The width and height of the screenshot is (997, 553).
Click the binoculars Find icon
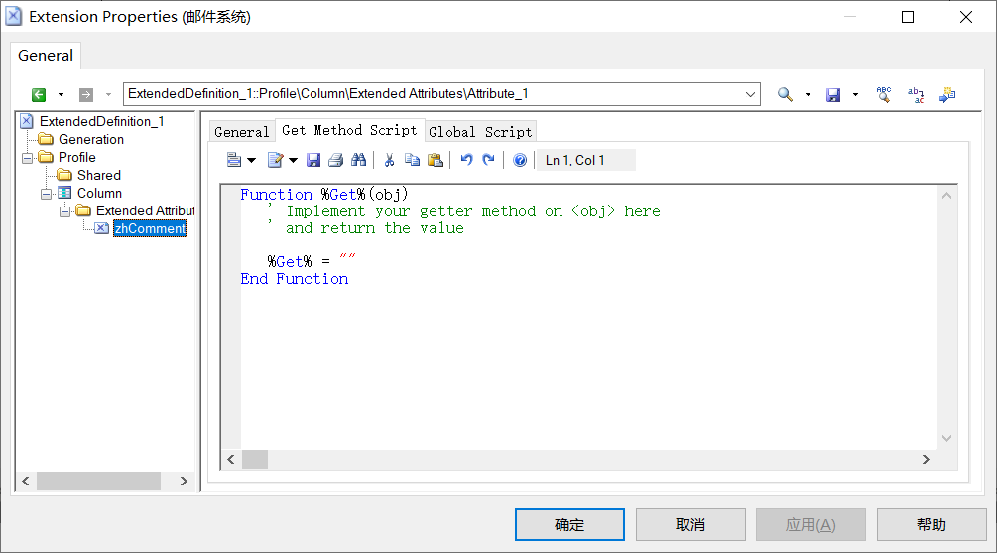tap(358, 160)
